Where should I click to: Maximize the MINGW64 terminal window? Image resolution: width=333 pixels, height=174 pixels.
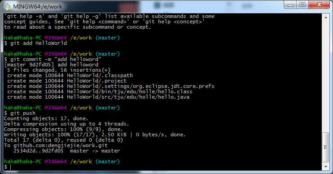(x=302, y=4)
